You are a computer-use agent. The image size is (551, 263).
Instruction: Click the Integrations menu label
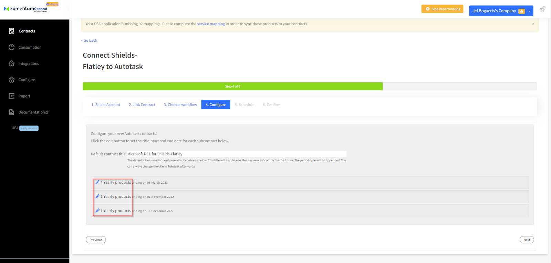(29, 63)
